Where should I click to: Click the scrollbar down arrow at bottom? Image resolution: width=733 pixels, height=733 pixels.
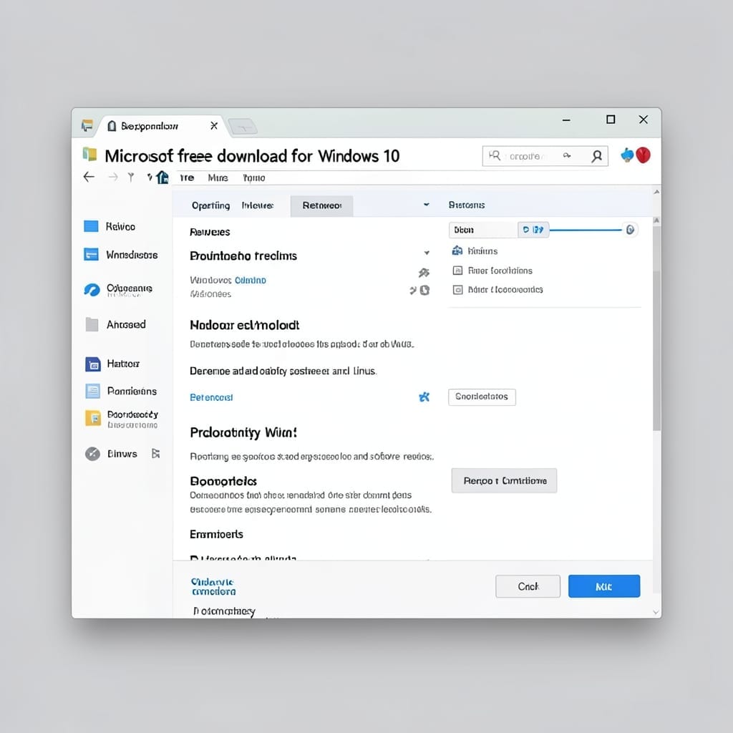click(656, 612)
